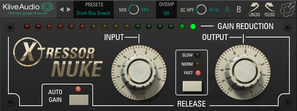Click the NORM release LED

pos(198,64)
